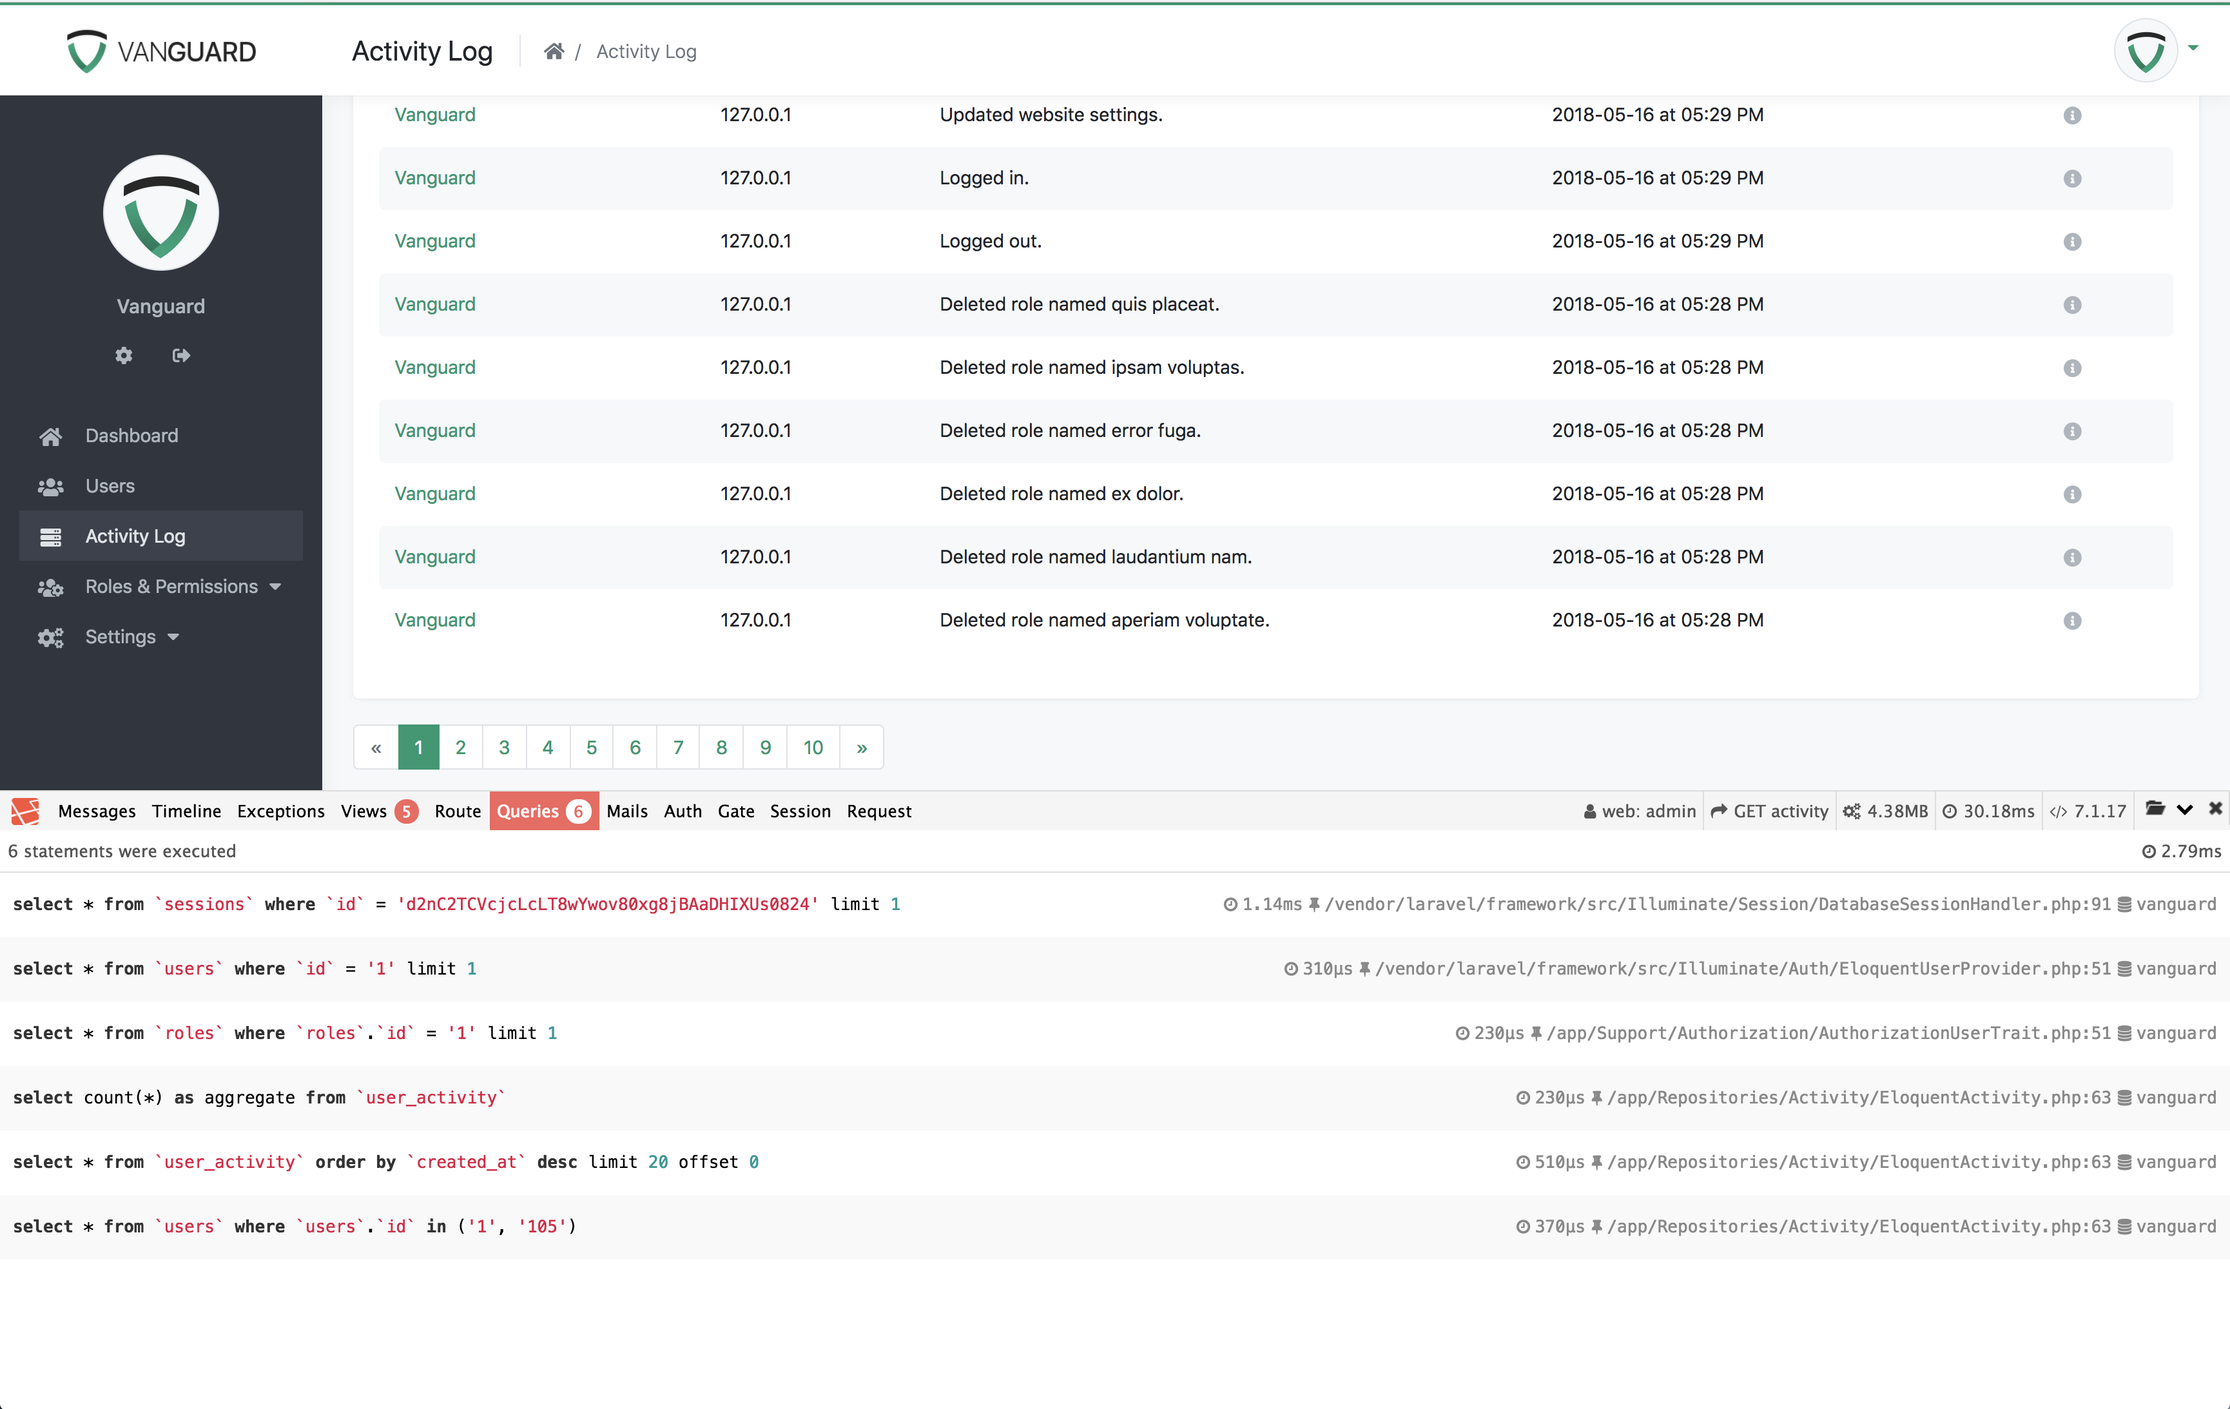The height and width of the screenshot is (1409, 2230).
Task: Close the debugbar with X
Action: (x=2215, y=809)
